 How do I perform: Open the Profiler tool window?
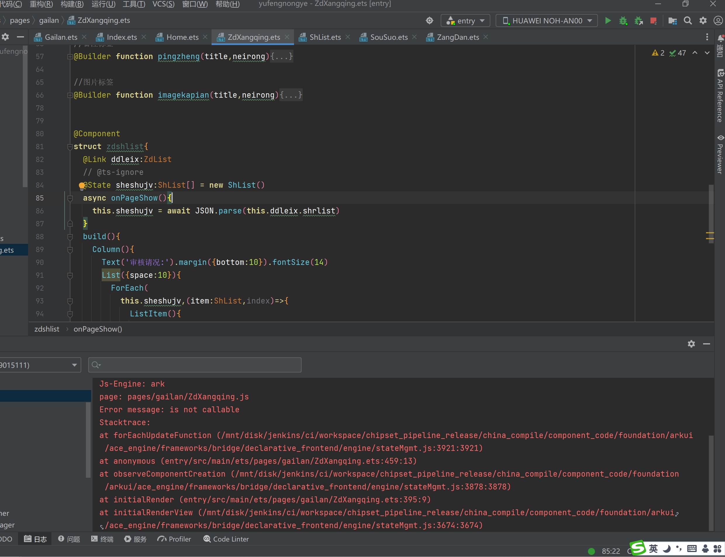[x=174, y=539]
